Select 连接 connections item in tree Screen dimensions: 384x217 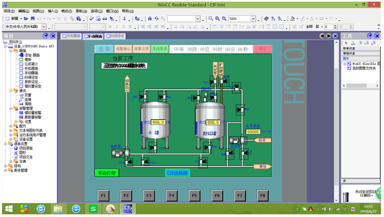coord(28,99)
